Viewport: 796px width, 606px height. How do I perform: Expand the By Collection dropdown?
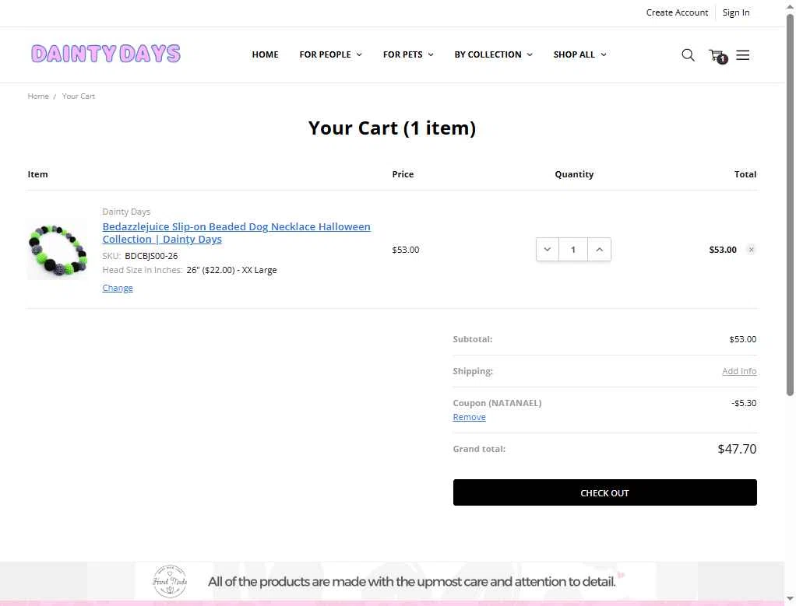tap(493, 54)
